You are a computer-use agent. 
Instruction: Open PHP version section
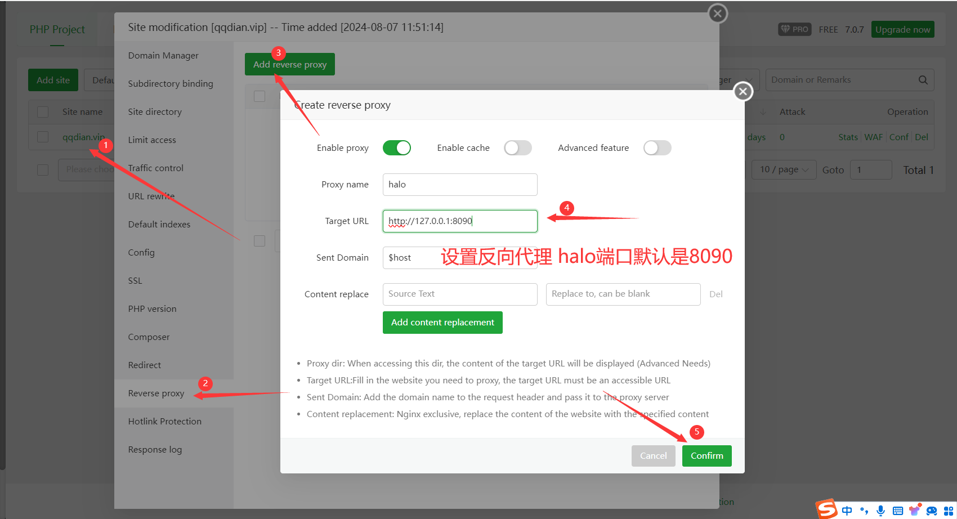click(x=152, y=309)
